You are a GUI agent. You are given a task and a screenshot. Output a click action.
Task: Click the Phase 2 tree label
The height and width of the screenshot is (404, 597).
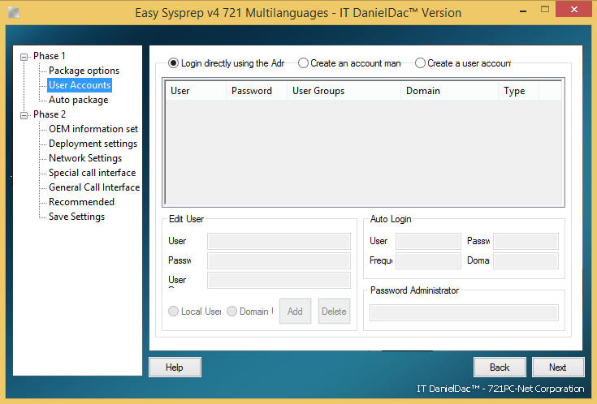49,114
